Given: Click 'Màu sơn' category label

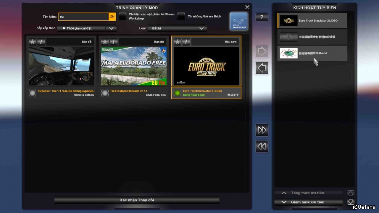Looking at the screenshot, I should click(230, 42).
